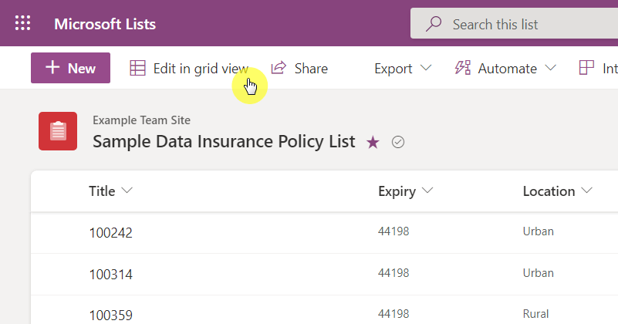The image size is (618, 324).
Task: Open the app launcher waffle icon
Action: click(22, 23)
